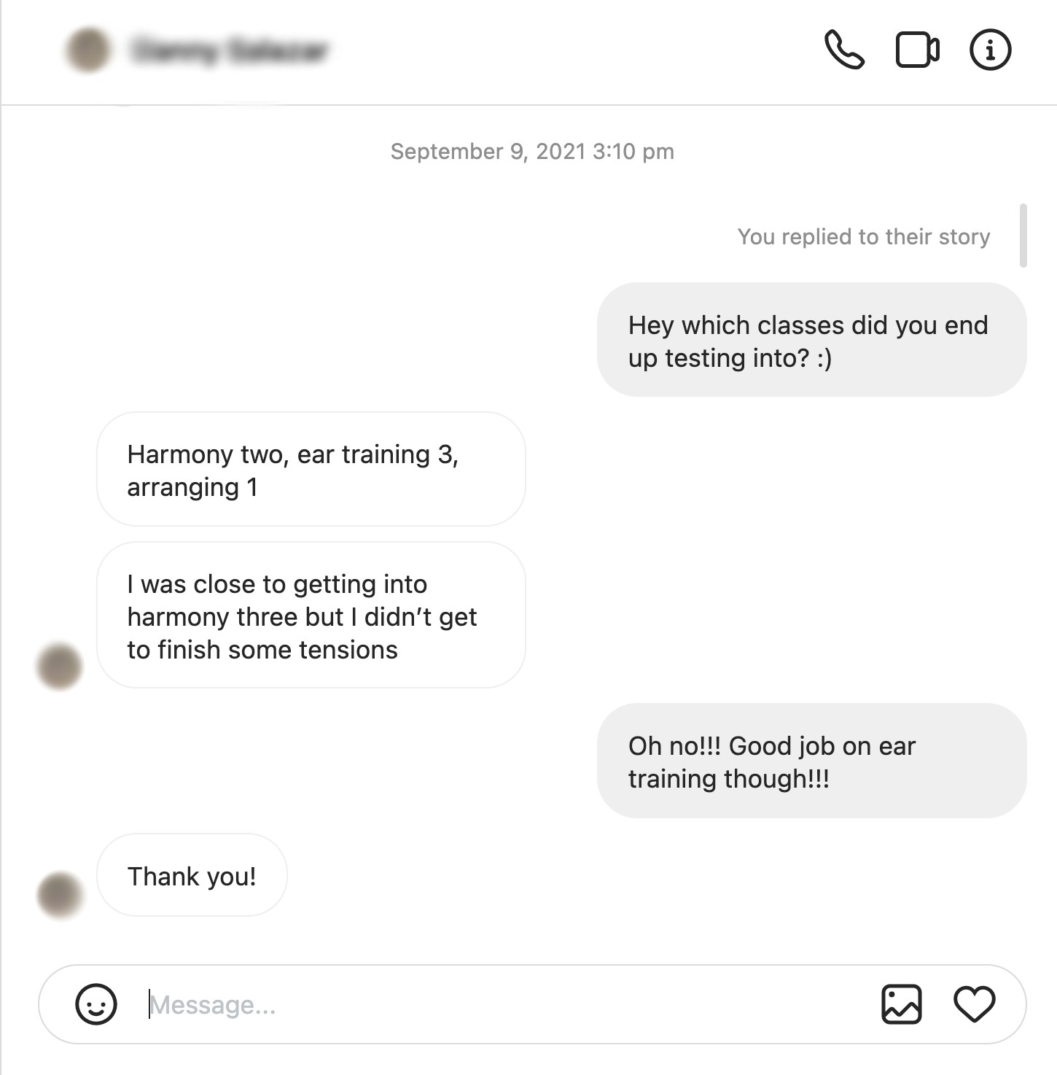This screenshot has width=1057, height=1075.
Task: Send a heart with like icon
Action: 975,1004
